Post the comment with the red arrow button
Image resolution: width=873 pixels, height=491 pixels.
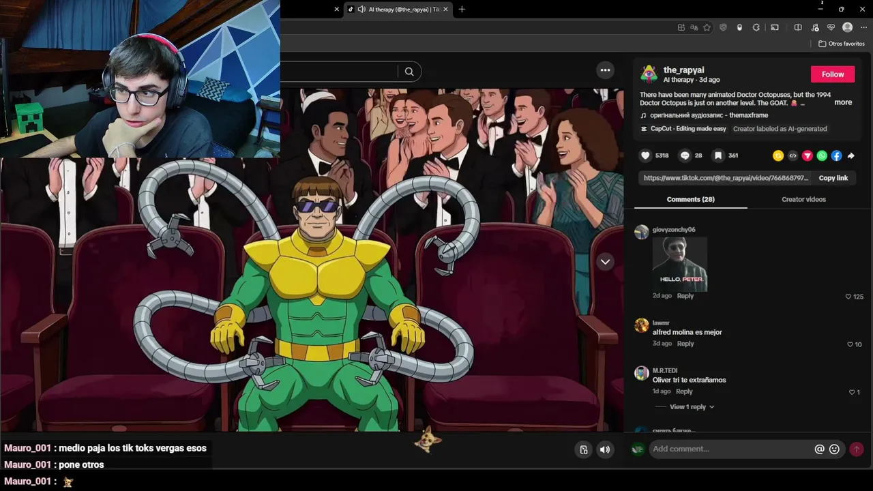coord(856,449)
